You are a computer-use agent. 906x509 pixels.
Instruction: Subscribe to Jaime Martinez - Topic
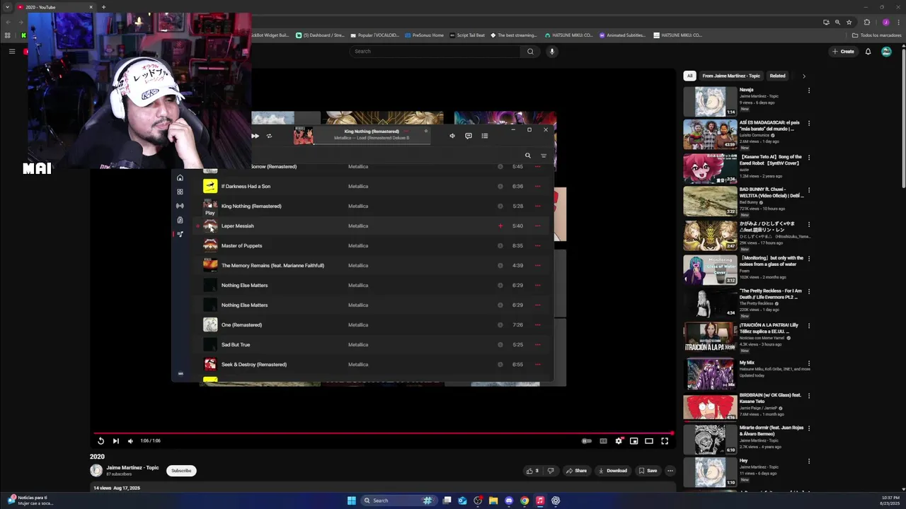[x=181, y=470]
